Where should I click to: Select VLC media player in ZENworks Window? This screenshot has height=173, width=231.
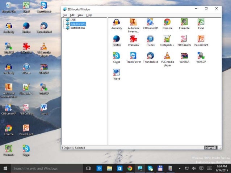coord(167,60)
